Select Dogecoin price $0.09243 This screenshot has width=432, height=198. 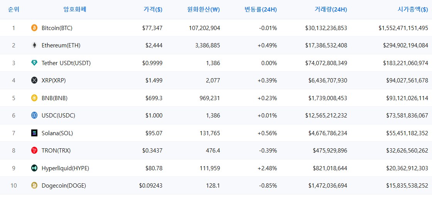[x=151, y=186]
